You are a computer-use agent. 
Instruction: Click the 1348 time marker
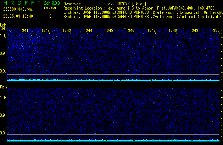point(173,30)
